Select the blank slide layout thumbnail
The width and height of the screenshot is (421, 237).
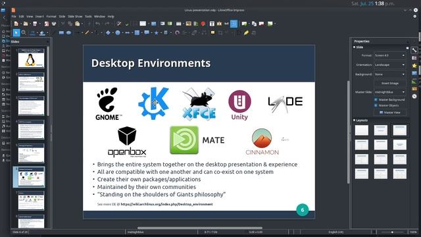(x=362, y=130)
